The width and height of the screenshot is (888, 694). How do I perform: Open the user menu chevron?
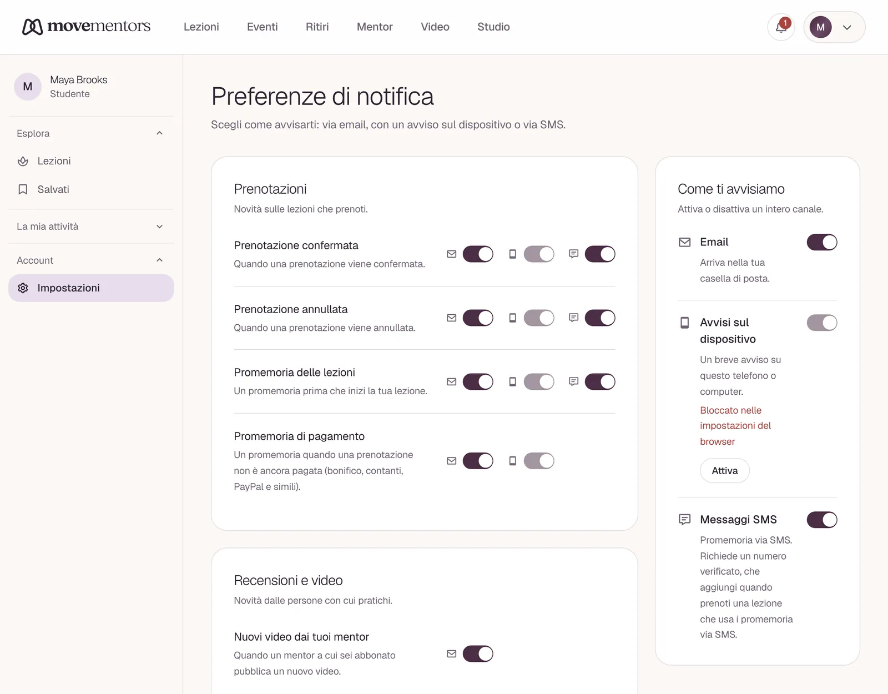847,27
